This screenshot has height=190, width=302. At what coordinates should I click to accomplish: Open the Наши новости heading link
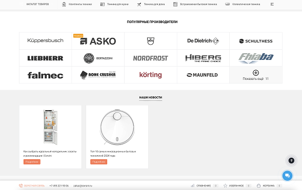pos(150,97)
